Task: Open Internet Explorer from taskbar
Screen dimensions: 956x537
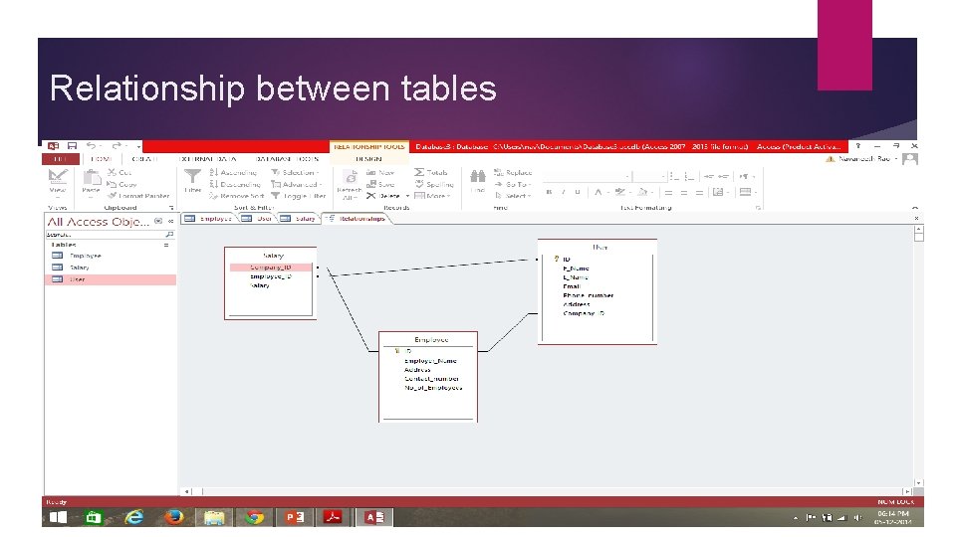Action: tap(133, 517)
